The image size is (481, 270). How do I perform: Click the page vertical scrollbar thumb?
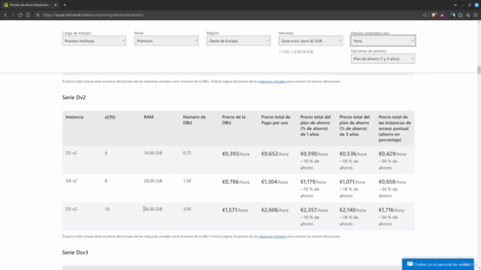(479, 70)
